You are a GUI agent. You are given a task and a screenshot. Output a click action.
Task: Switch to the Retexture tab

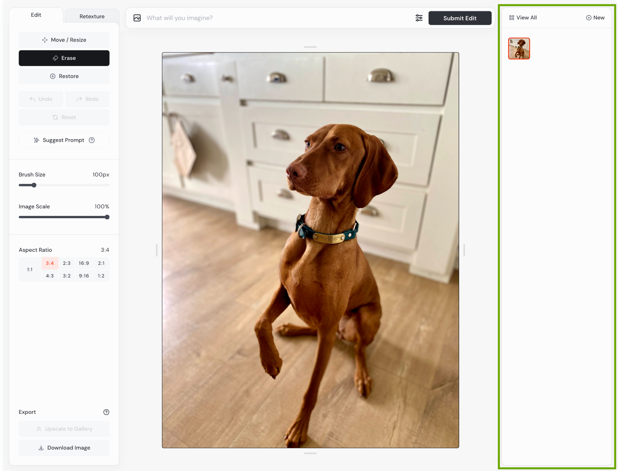point(92,16)
